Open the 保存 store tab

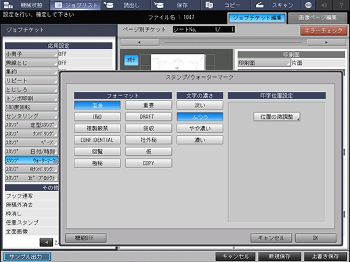click(175, 5)
